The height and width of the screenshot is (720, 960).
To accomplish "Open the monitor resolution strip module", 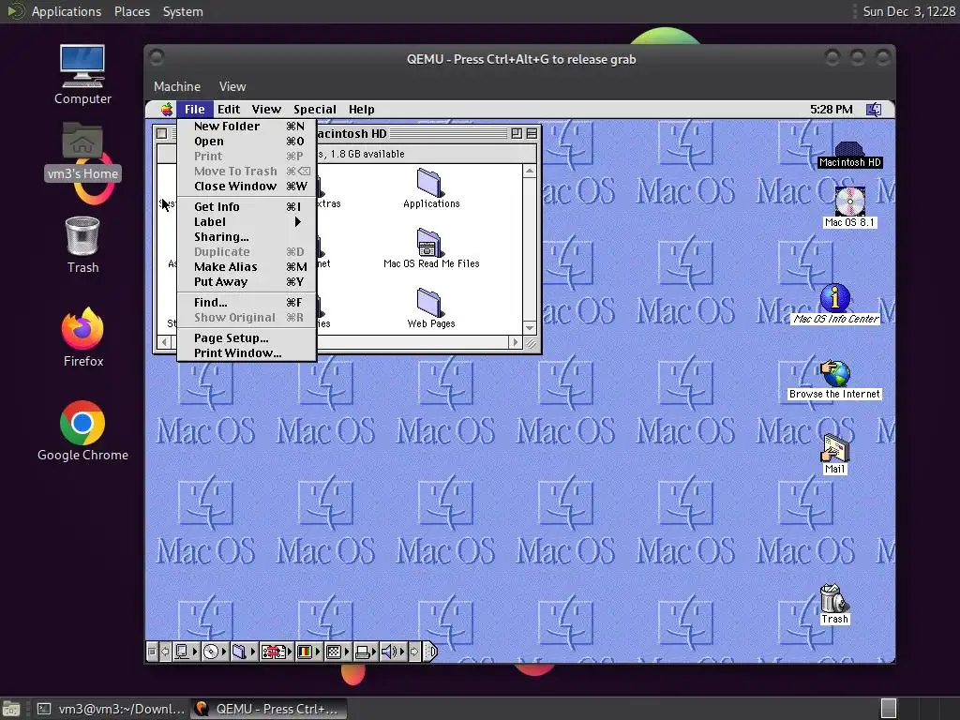I will tap(337, 652).
